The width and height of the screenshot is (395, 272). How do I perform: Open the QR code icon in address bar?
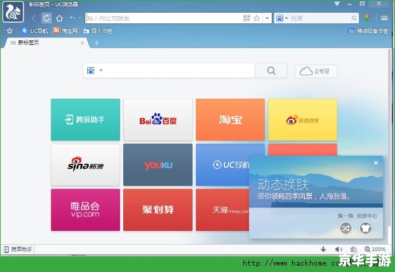tap(246, 18)
